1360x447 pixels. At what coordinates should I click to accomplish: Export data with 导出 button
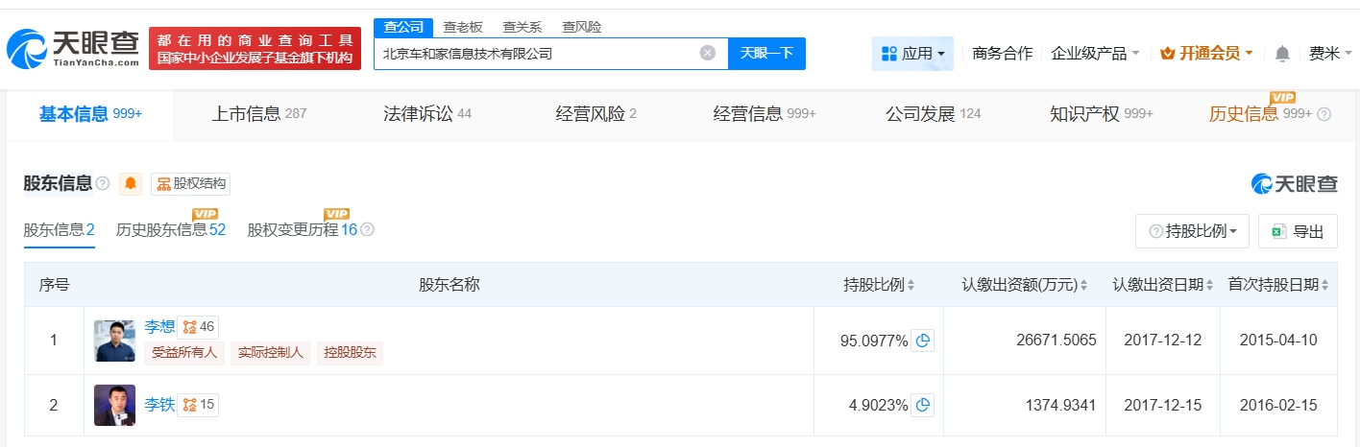(x=1298, y=231)
